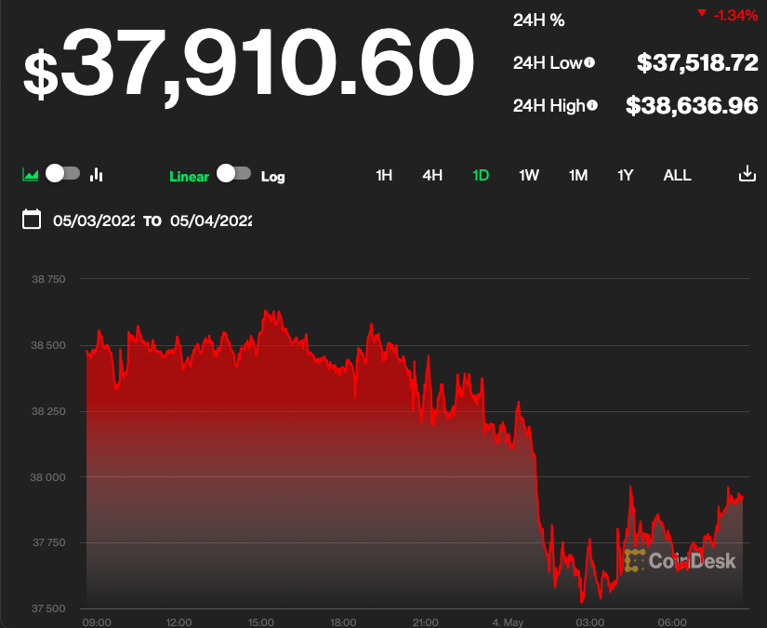This screenshot has height=628, width=767.
Task: Download the chart data
Action: [747, 174]
